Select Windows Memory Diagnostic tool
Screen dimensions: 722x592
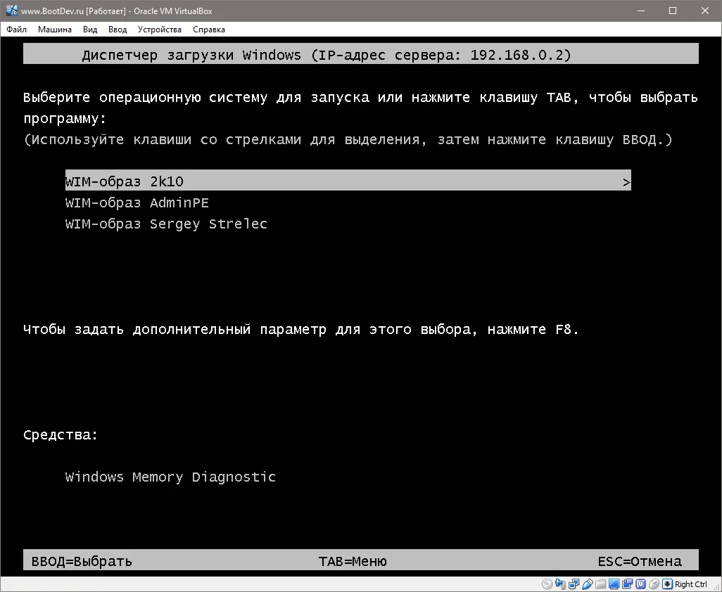coord(170,477)
